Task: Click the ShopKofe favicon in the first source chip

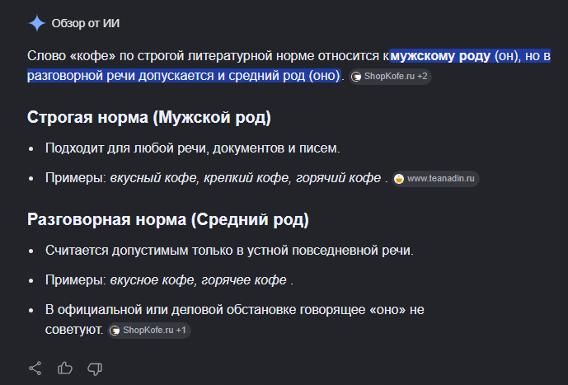Action: tap(356, 77)
